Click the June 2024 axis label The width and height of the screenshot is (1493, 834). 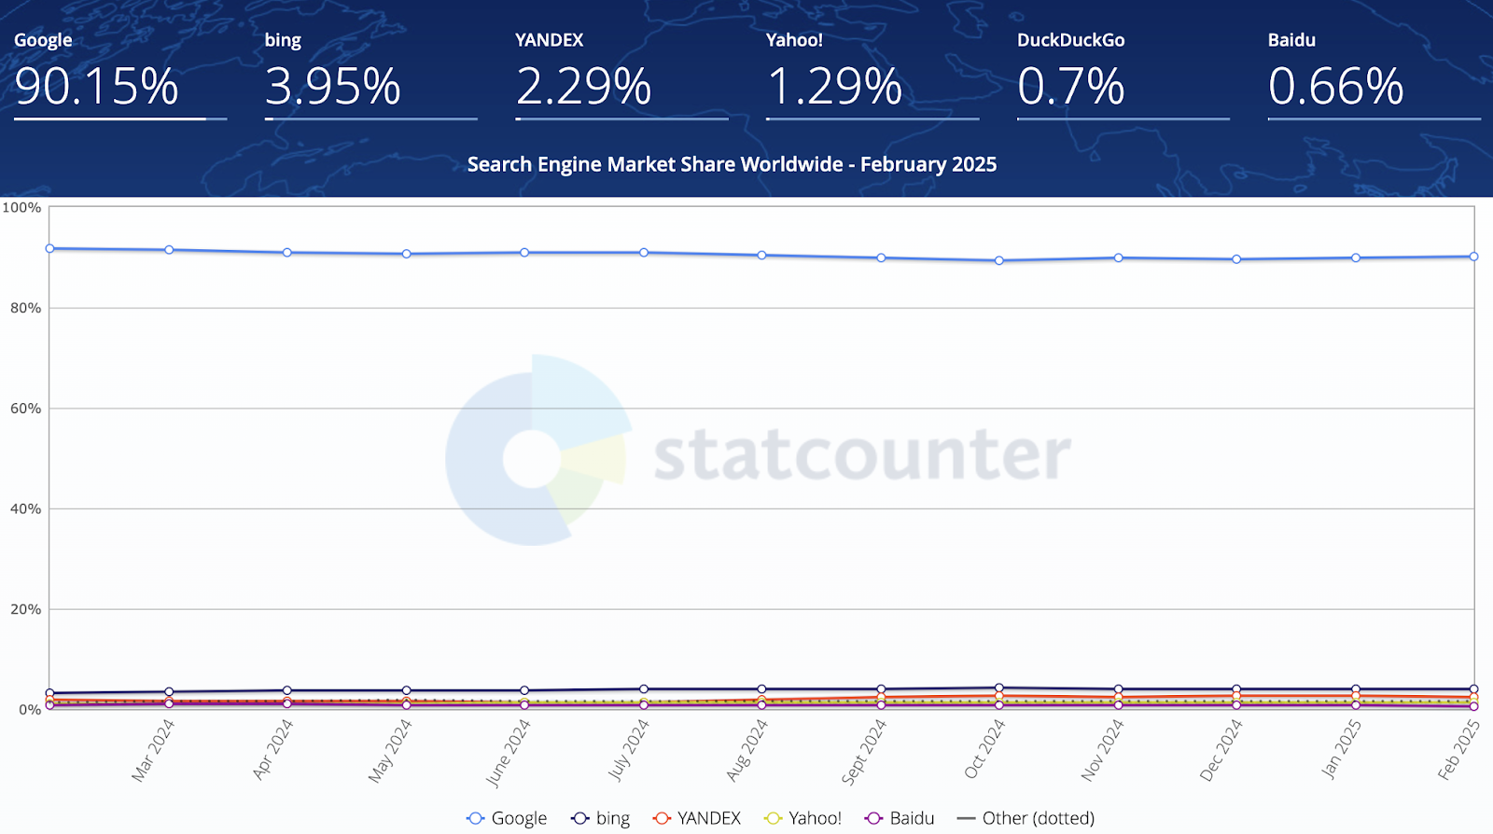point(508,753)
